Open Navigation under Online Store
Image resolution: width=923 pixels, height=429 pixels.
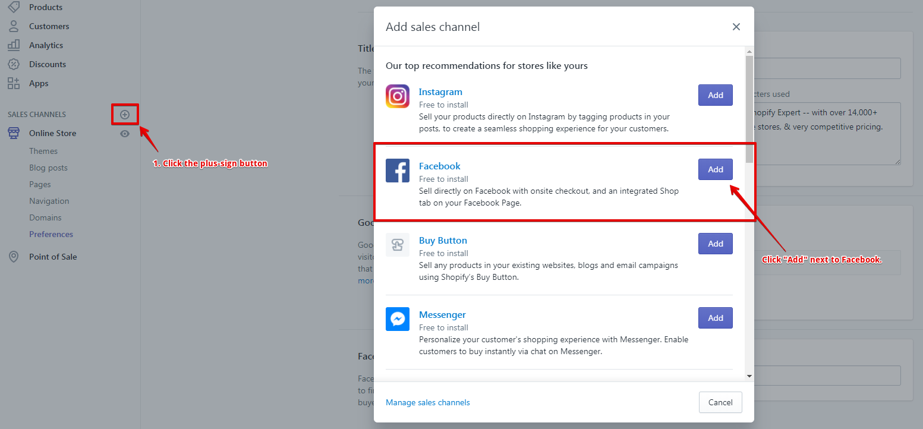click(x=49, y=201)
